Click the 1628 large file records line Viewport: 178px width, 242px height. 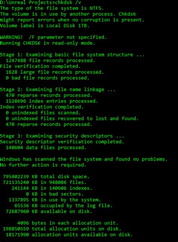[55, 72]
